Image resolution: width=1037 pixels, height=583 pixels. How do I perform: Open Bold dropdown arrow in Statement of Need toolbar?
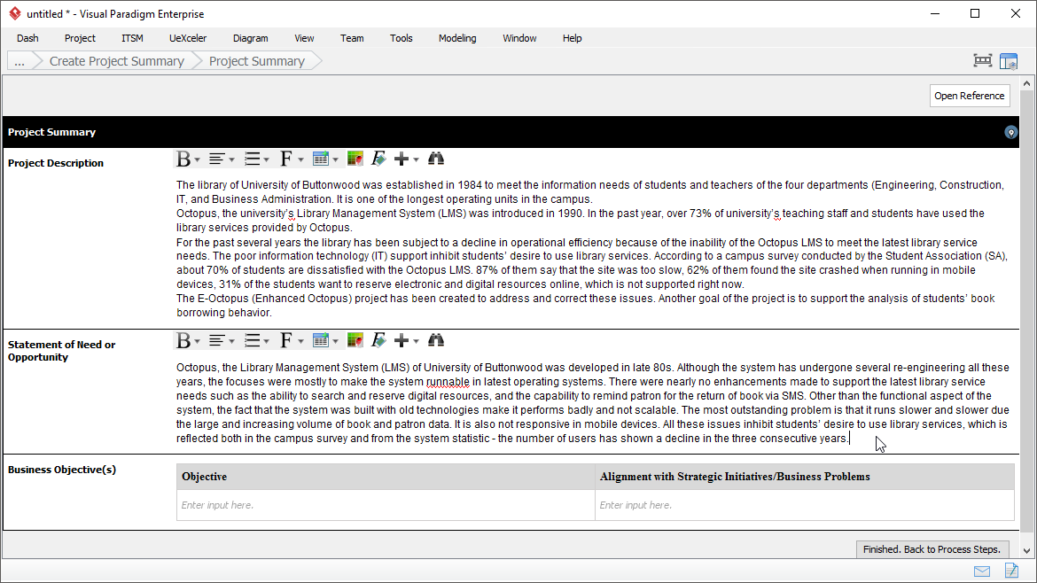pyautogui.click(x=197, y=342)
